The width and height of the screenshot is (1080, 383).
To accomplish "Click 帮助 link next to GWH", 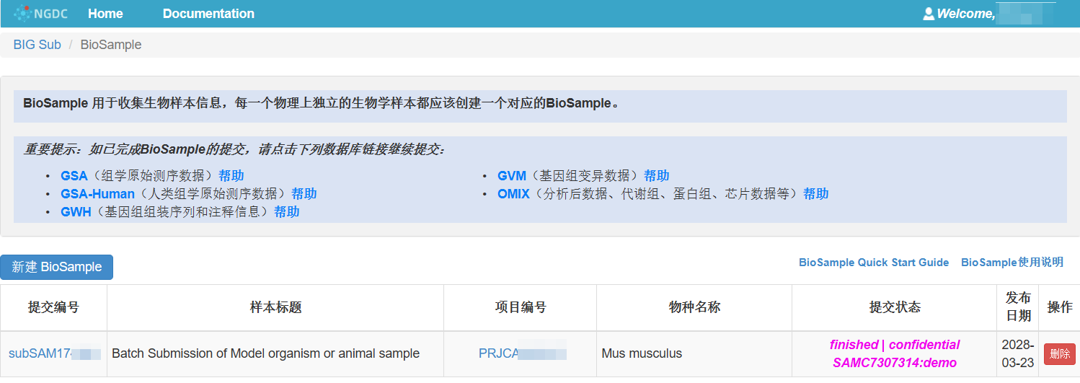I will click(286, 211).
